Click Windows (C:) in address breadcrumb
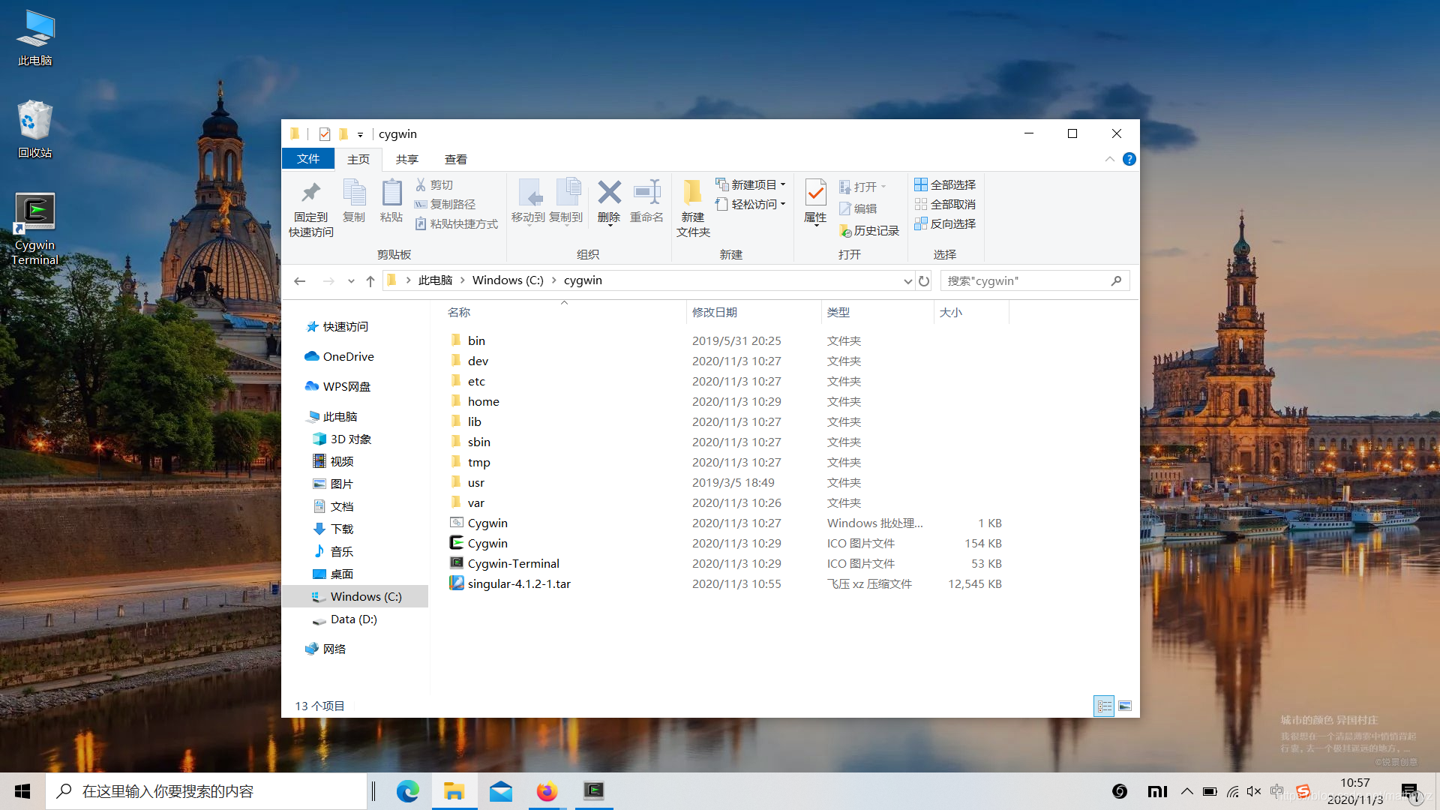Viewport: 1440px width, 810px height. 508,280
